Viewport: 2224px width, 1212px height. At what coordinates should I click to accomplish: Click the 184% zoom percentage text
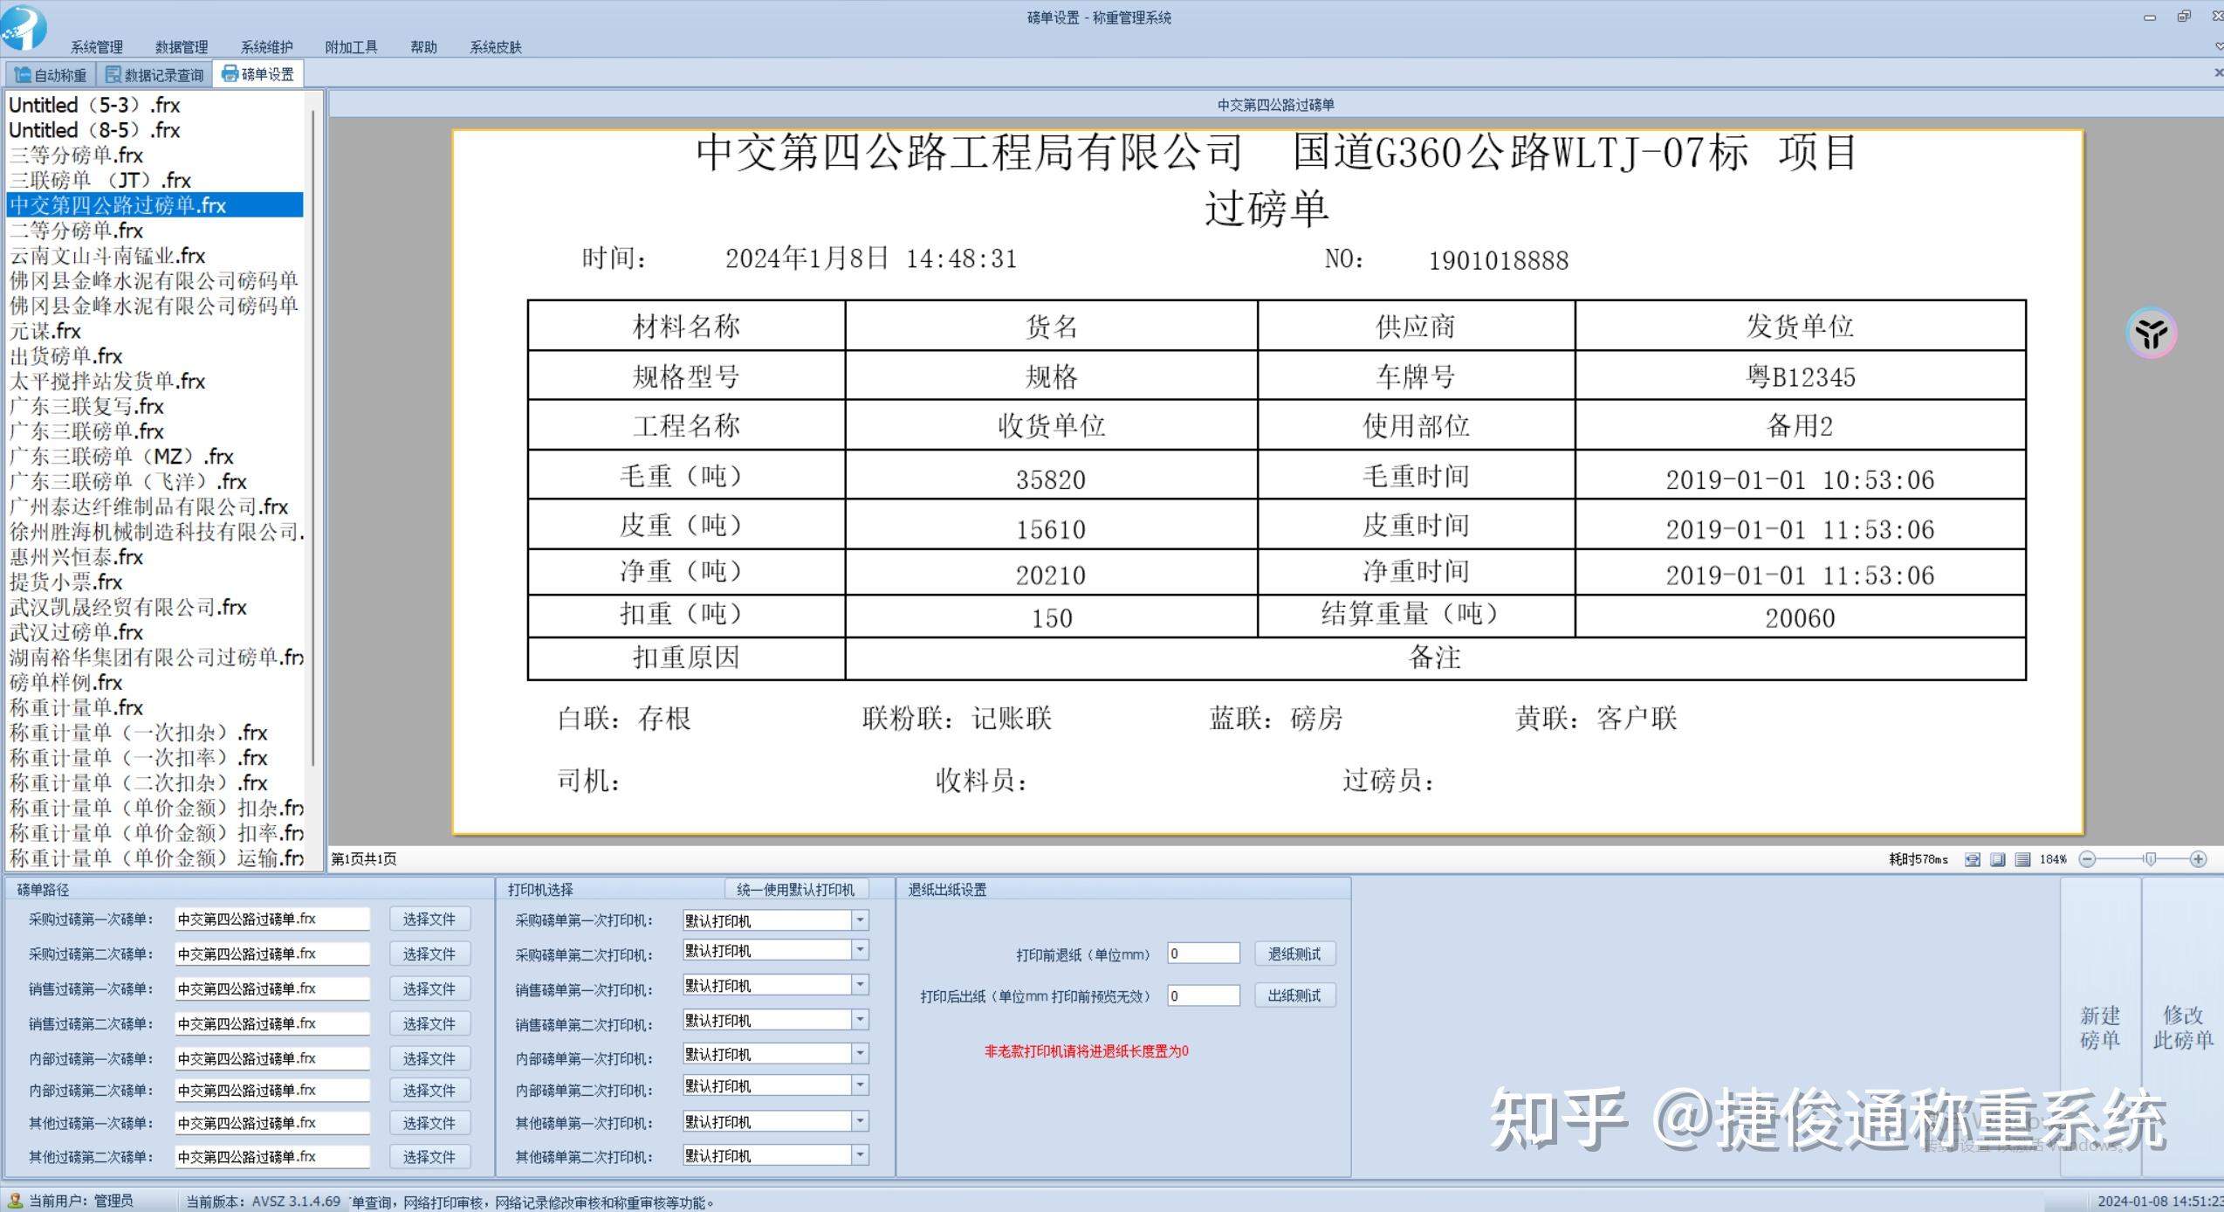click(x=2053, y=860)
